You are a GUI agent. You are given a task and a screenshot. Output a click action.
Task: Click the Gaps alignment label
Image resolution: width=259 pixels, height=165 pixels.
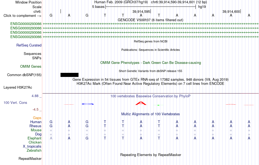tap(37, 118)
